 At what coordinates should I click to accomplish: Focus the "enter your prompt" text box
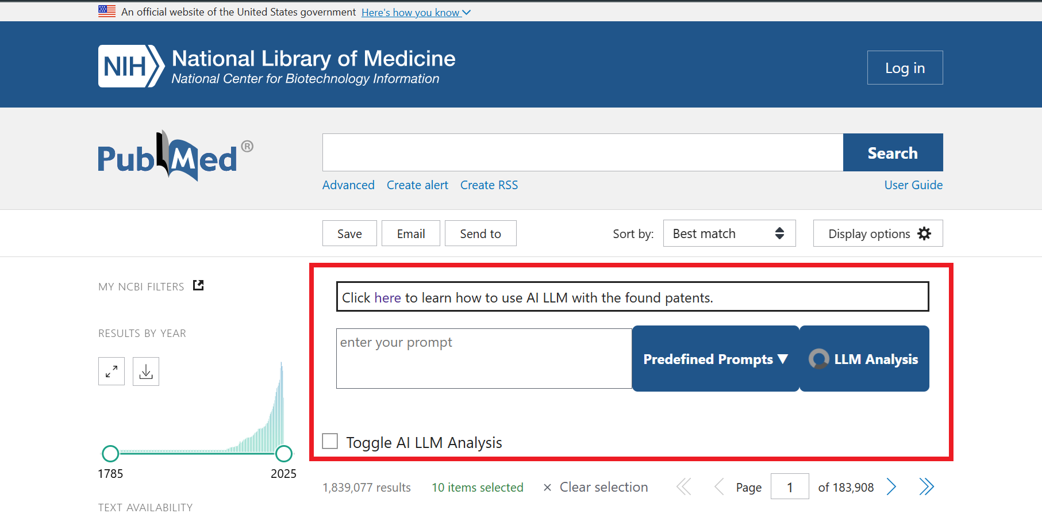pos(484,358)
